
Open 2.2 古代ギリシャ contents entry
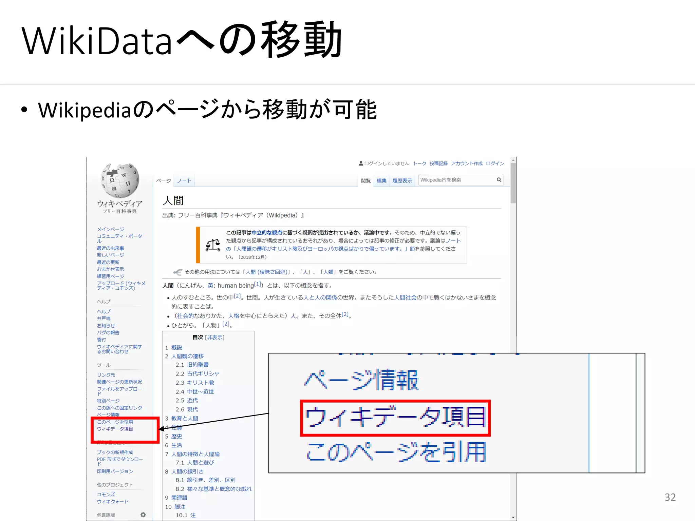(x=203, y=373)
